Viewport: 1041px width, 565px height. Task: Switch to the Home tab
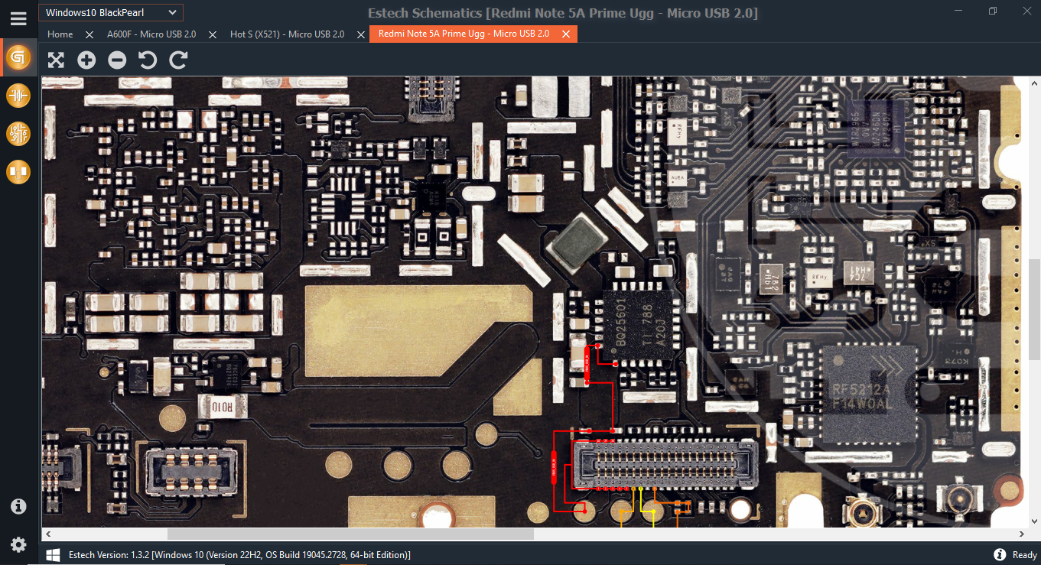[60, 34]
